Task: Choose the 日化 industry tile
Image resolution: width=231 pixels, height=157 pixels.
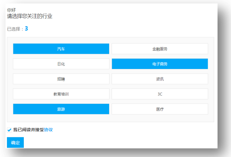Action: pyautogui.click(x=61, y=64)
